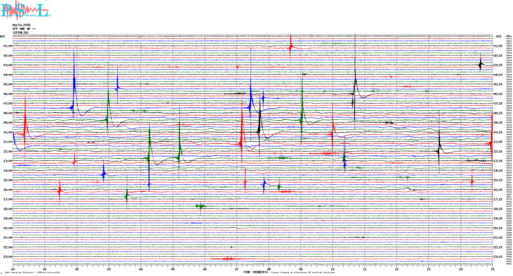
Task: Click minute tick 10 on bottom axis
Action: tap(333, 269)
